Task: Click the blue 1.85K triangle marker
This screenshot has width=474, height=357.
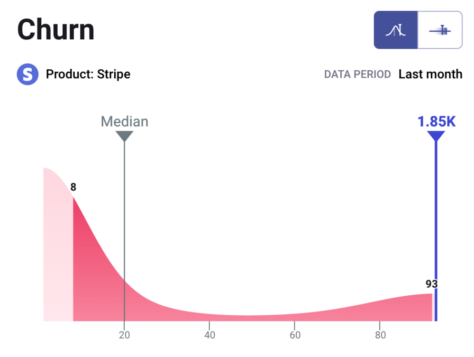Action: (436, 136)
